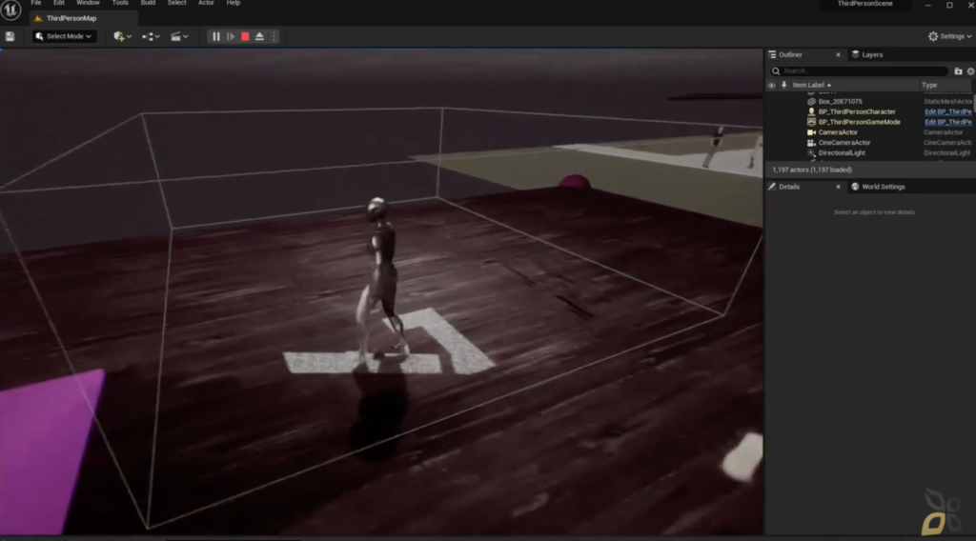Open the Select Mode dropdown
Screen dimensions: 976x541
[x=65, y=37]
